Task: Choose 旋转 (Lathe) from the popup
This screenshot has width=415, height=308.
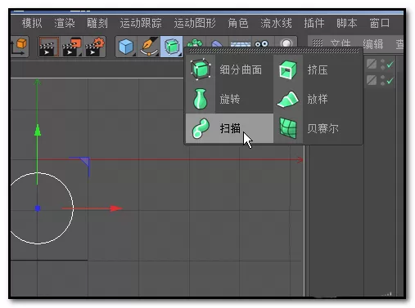Action: tap(229, 99)
